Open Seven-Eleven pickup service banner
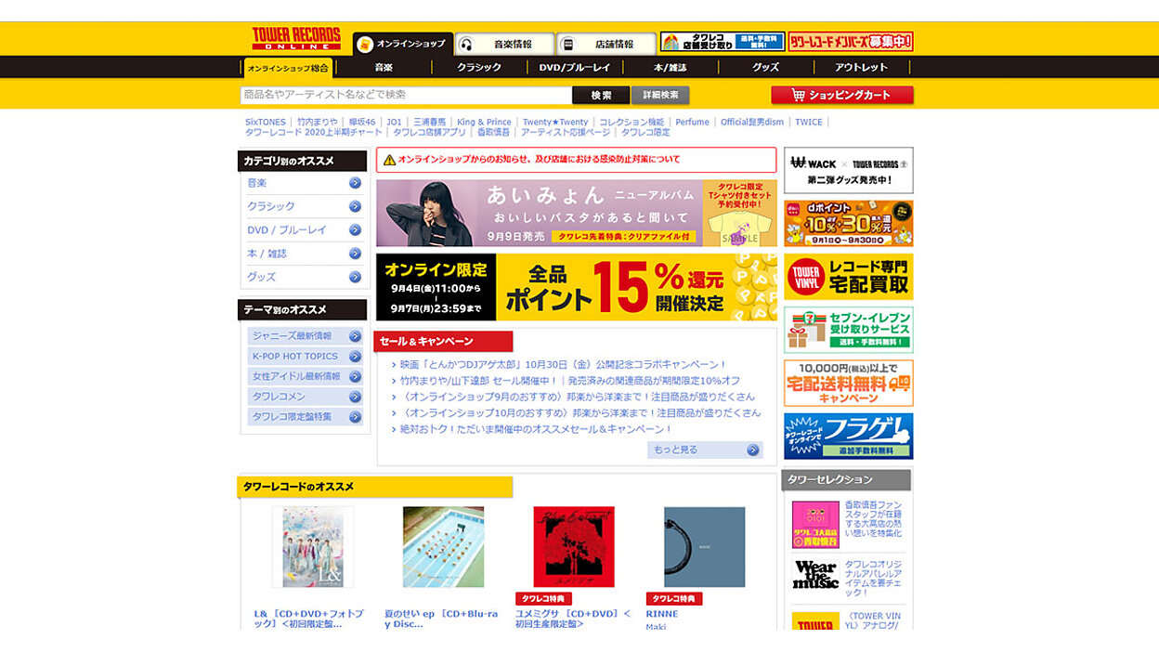This screenshot has height=652, width=1159. click(x=848, y=330)
